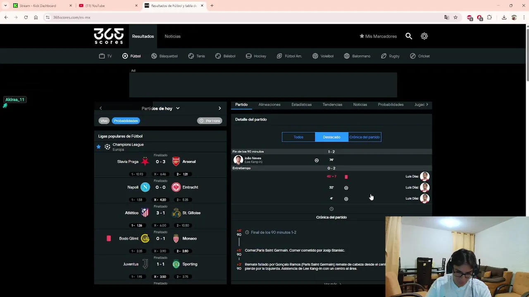
Task: Click the Monaco team crest
Action: (176, 238)
